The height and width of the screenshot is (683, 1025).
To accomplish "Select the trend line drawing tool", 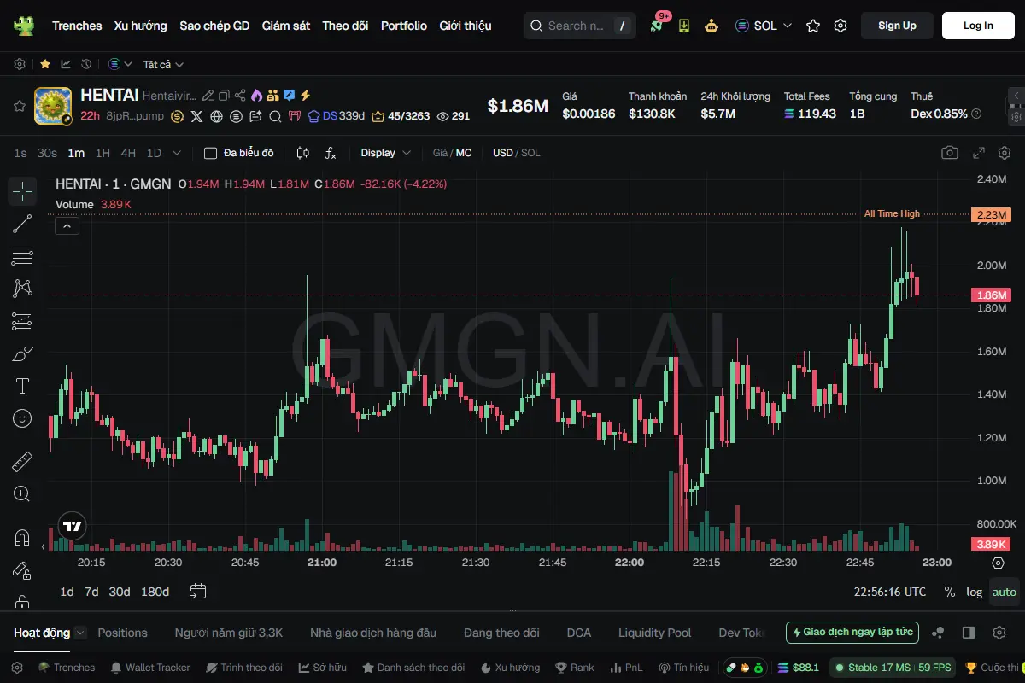I will tap(22, 224).
